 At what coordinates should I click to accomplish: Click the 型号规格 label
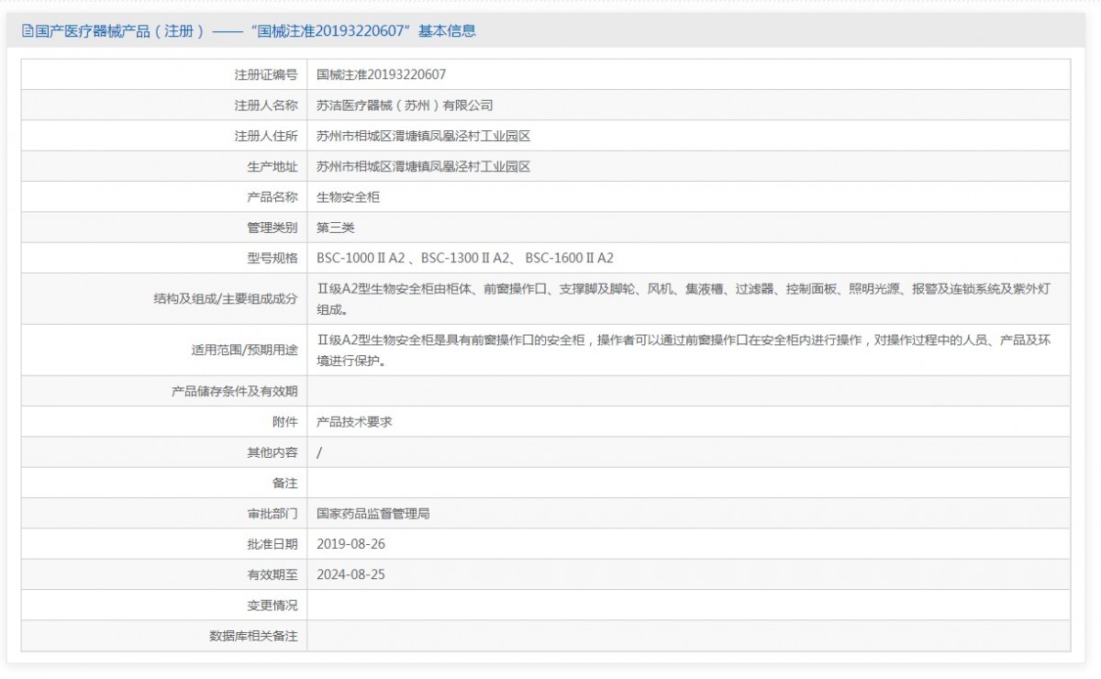(x=272, y=258)
